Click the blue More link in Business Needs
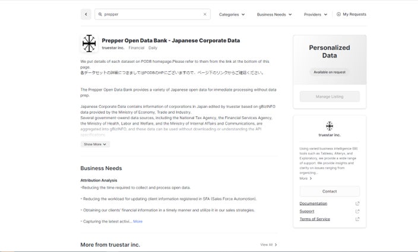 138,221
